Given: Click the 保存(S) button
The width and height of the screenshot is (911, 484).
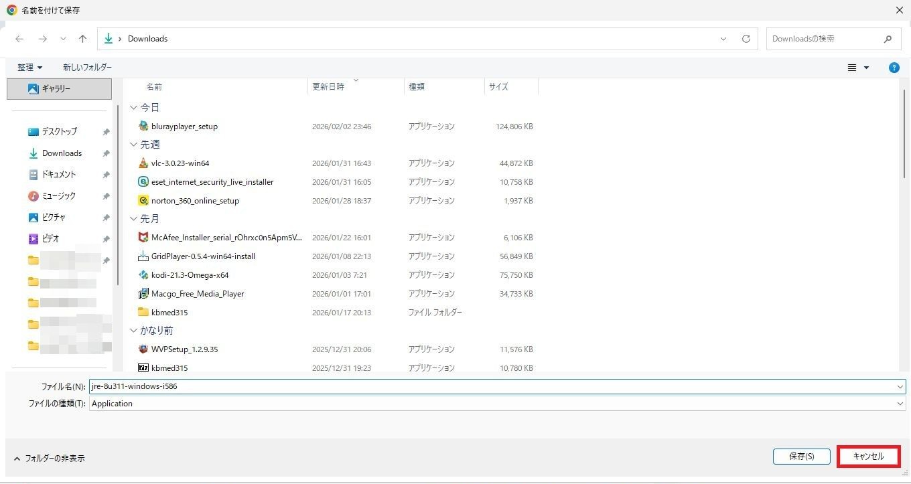Looking at the screenshot, I should (801, 457).
